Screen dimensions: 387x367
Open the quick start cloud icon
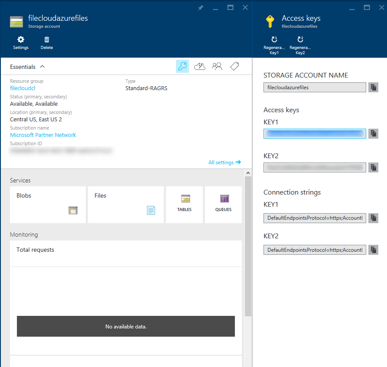tap(200, 66)
